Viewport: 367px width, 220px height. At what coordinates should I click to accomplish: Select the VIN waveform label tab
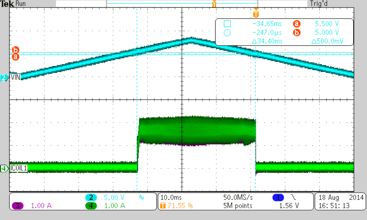point(15,77)
